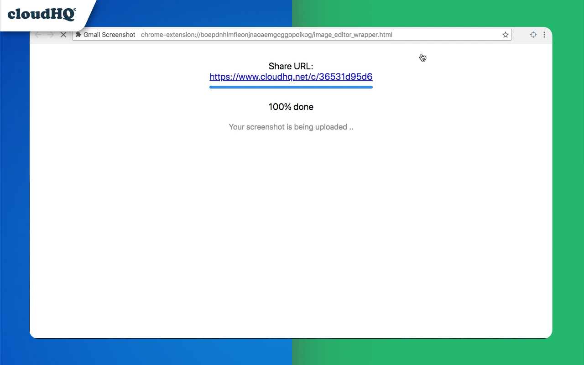Screen dimensions: 584x365
Task: Click the 100% done status text
Action: coord(291,107)
